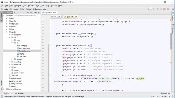Click Hide Project panel icon

click(x=39, y=13)
